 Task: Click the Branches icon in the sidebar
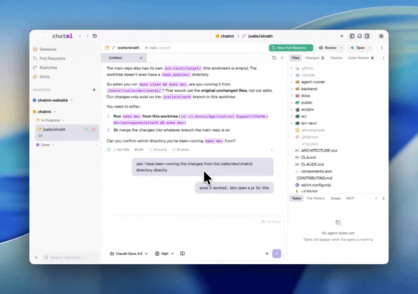coord(36,67)
